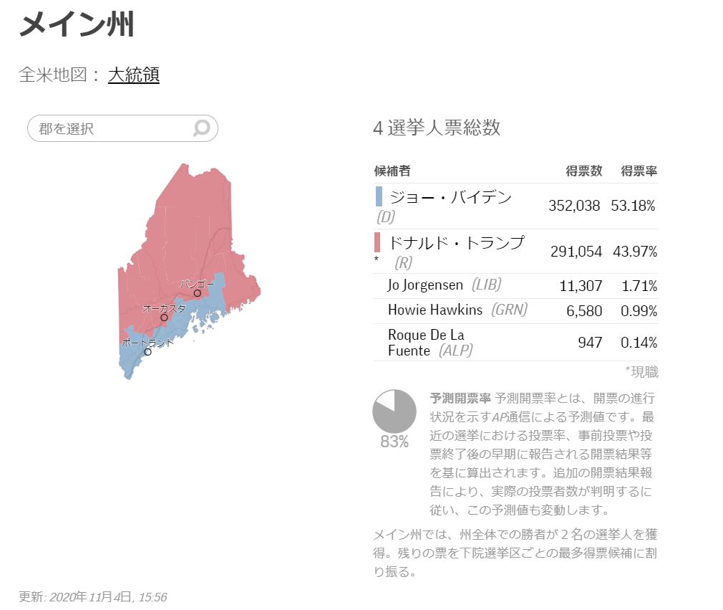Image resolution: width=723 pixels, height=610 pixels.
Task: Click the 候補者 column header
Action: click(x=392, y=171)
